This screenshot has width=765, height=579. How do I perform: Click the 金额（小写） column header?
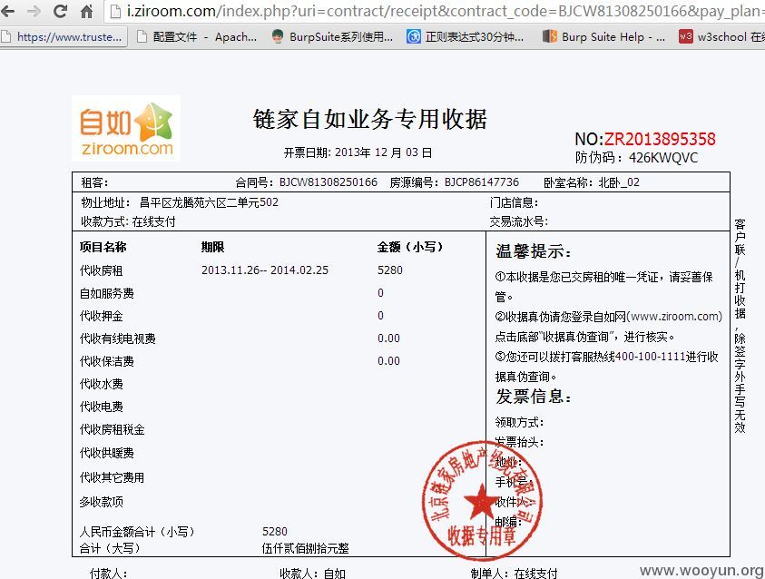click(x=410, y=248)
